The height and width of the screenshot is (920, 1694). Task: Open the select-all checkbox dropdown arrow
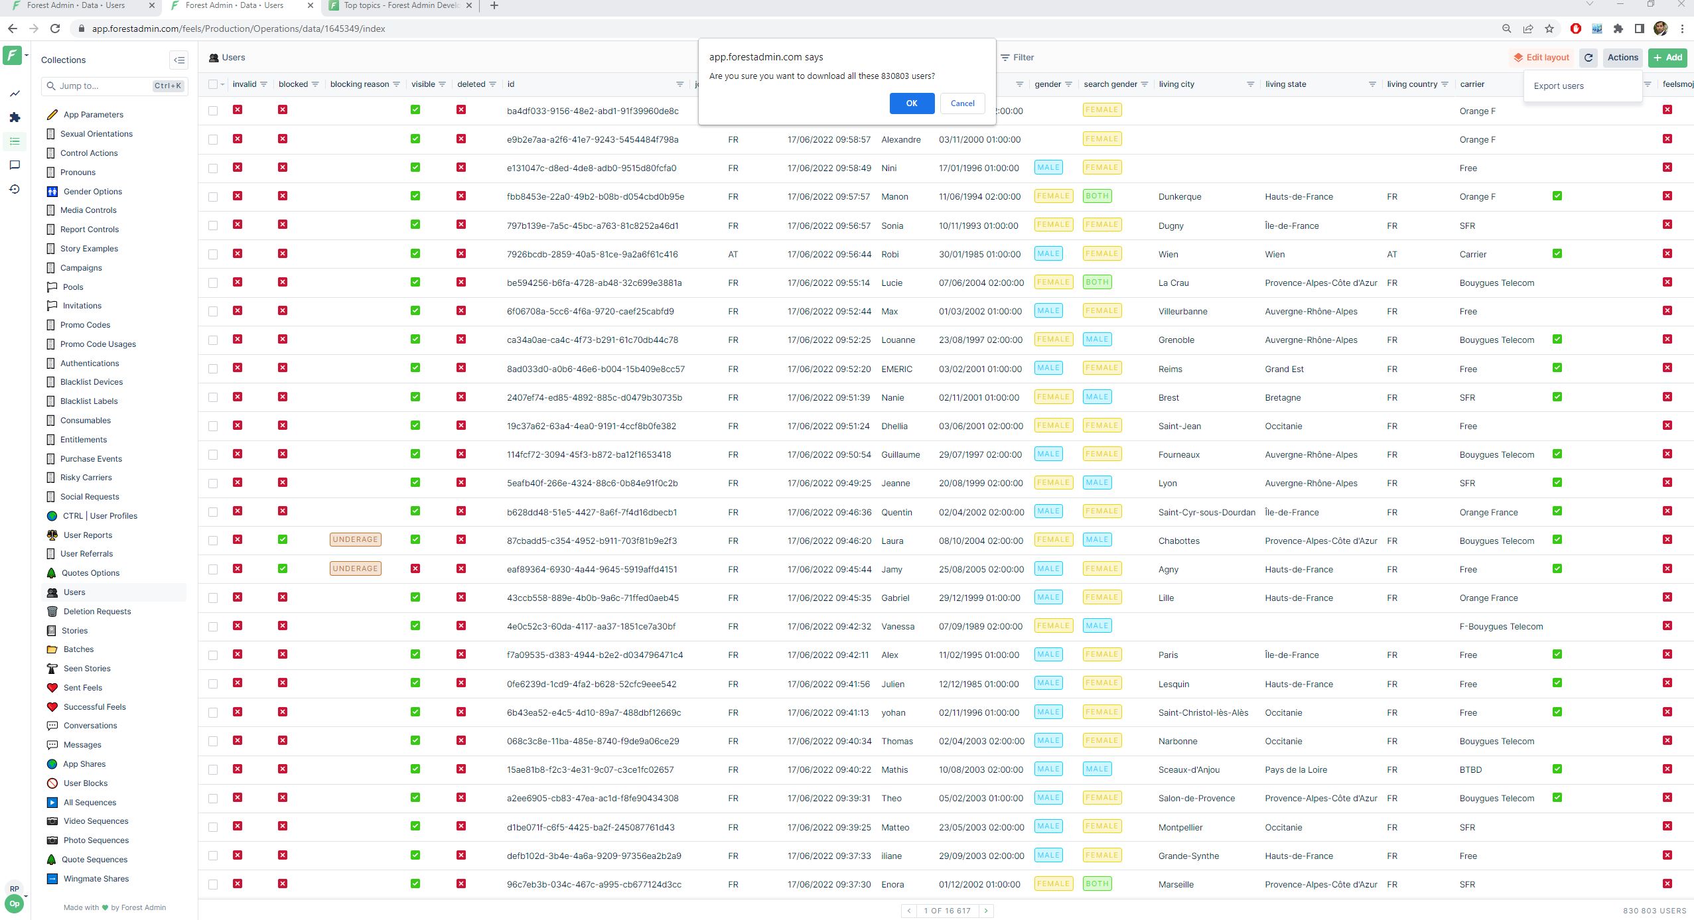222,84
